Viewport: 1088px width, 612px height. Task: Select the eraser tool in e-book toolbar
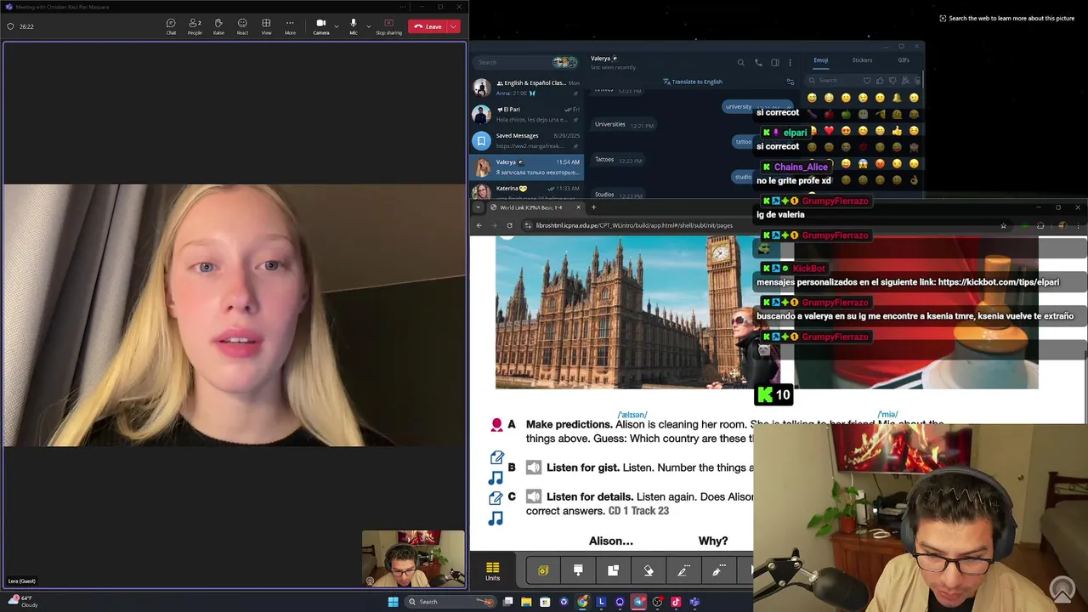tap(648, 570)
